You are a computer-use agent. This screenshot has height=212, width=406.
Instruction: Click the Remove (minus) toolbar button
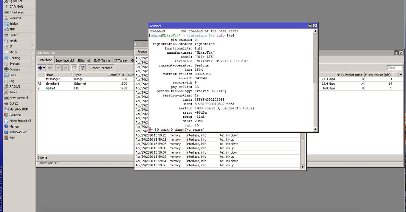tap(50, 68)
